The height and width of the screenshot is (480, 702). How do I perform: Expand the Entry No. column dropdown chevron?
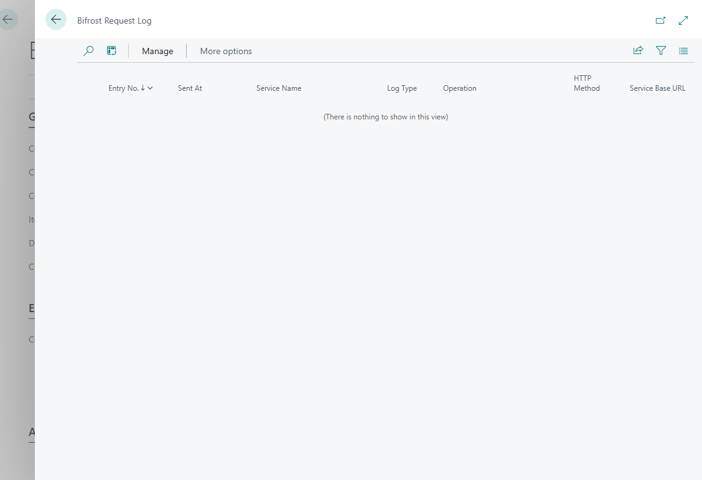150,88
